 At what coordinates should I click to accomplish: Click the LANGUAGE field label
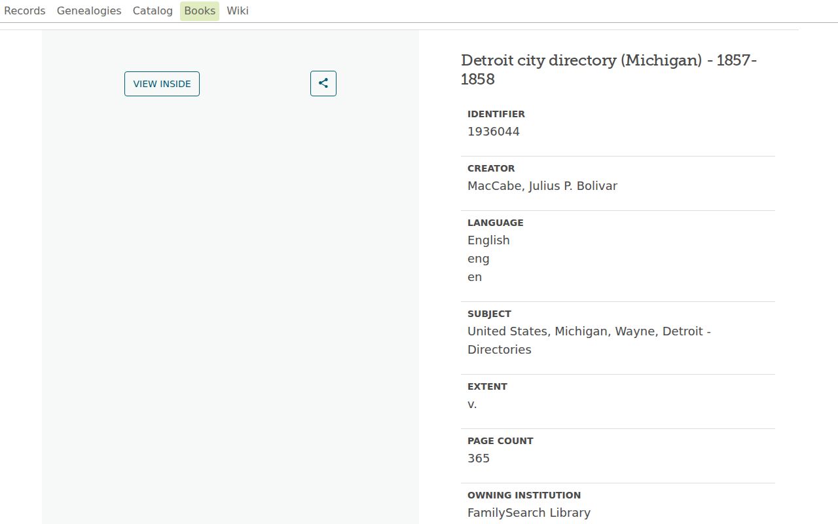[496, 223]
